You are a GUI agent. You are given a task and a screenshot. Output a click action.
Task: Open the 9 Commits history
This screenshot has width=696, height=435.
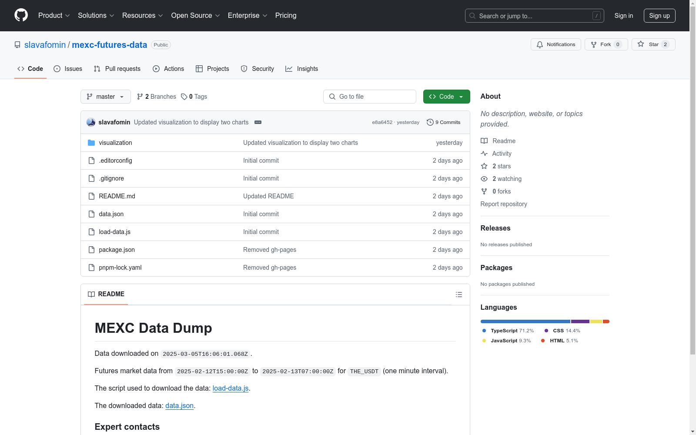pos(444,122)
